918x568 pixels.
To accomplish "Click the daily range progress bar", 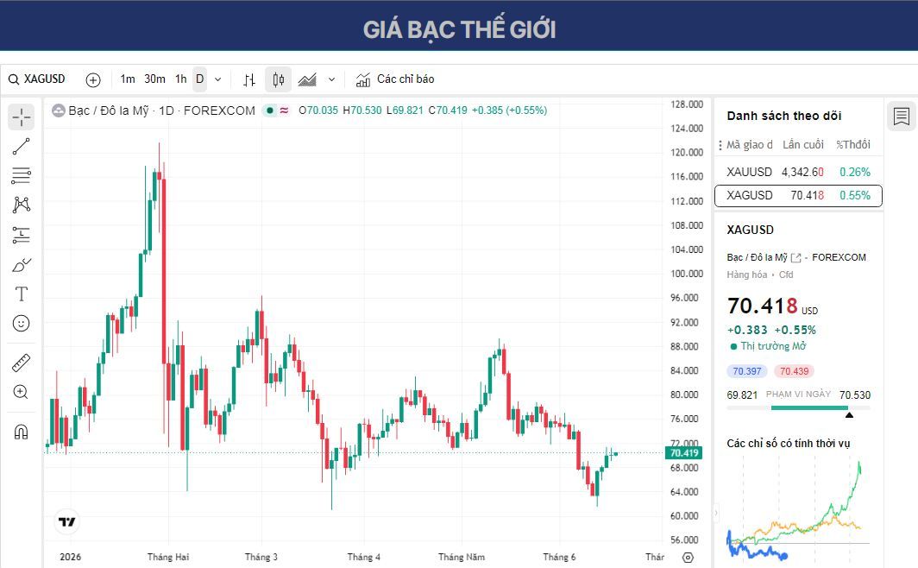I will point(799,407).
